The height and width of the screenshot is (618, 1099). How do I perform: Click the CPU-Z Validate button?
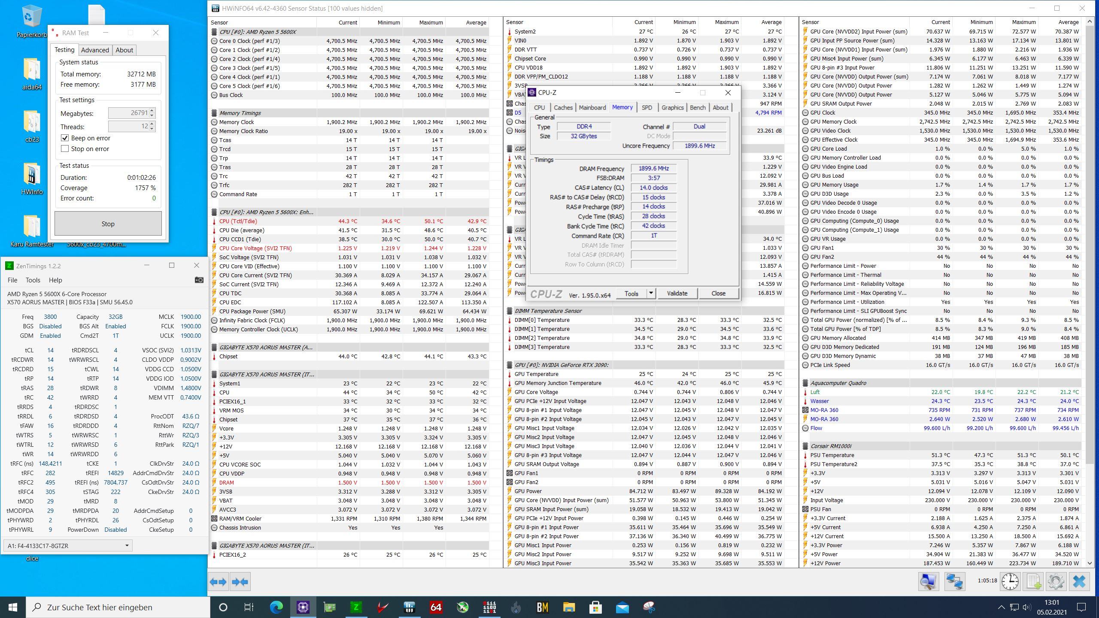pyautogui.click(x=677, y=293)
